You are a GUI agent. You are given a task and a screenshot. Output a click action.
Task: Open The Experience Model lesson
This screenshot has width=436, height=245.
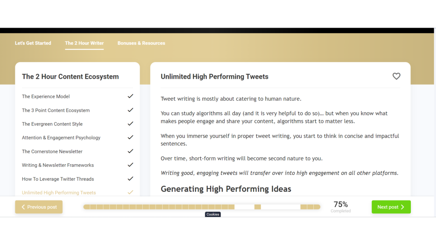click(x=46, y=97)
